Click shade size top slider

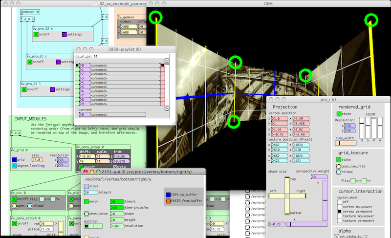[287, 185]
